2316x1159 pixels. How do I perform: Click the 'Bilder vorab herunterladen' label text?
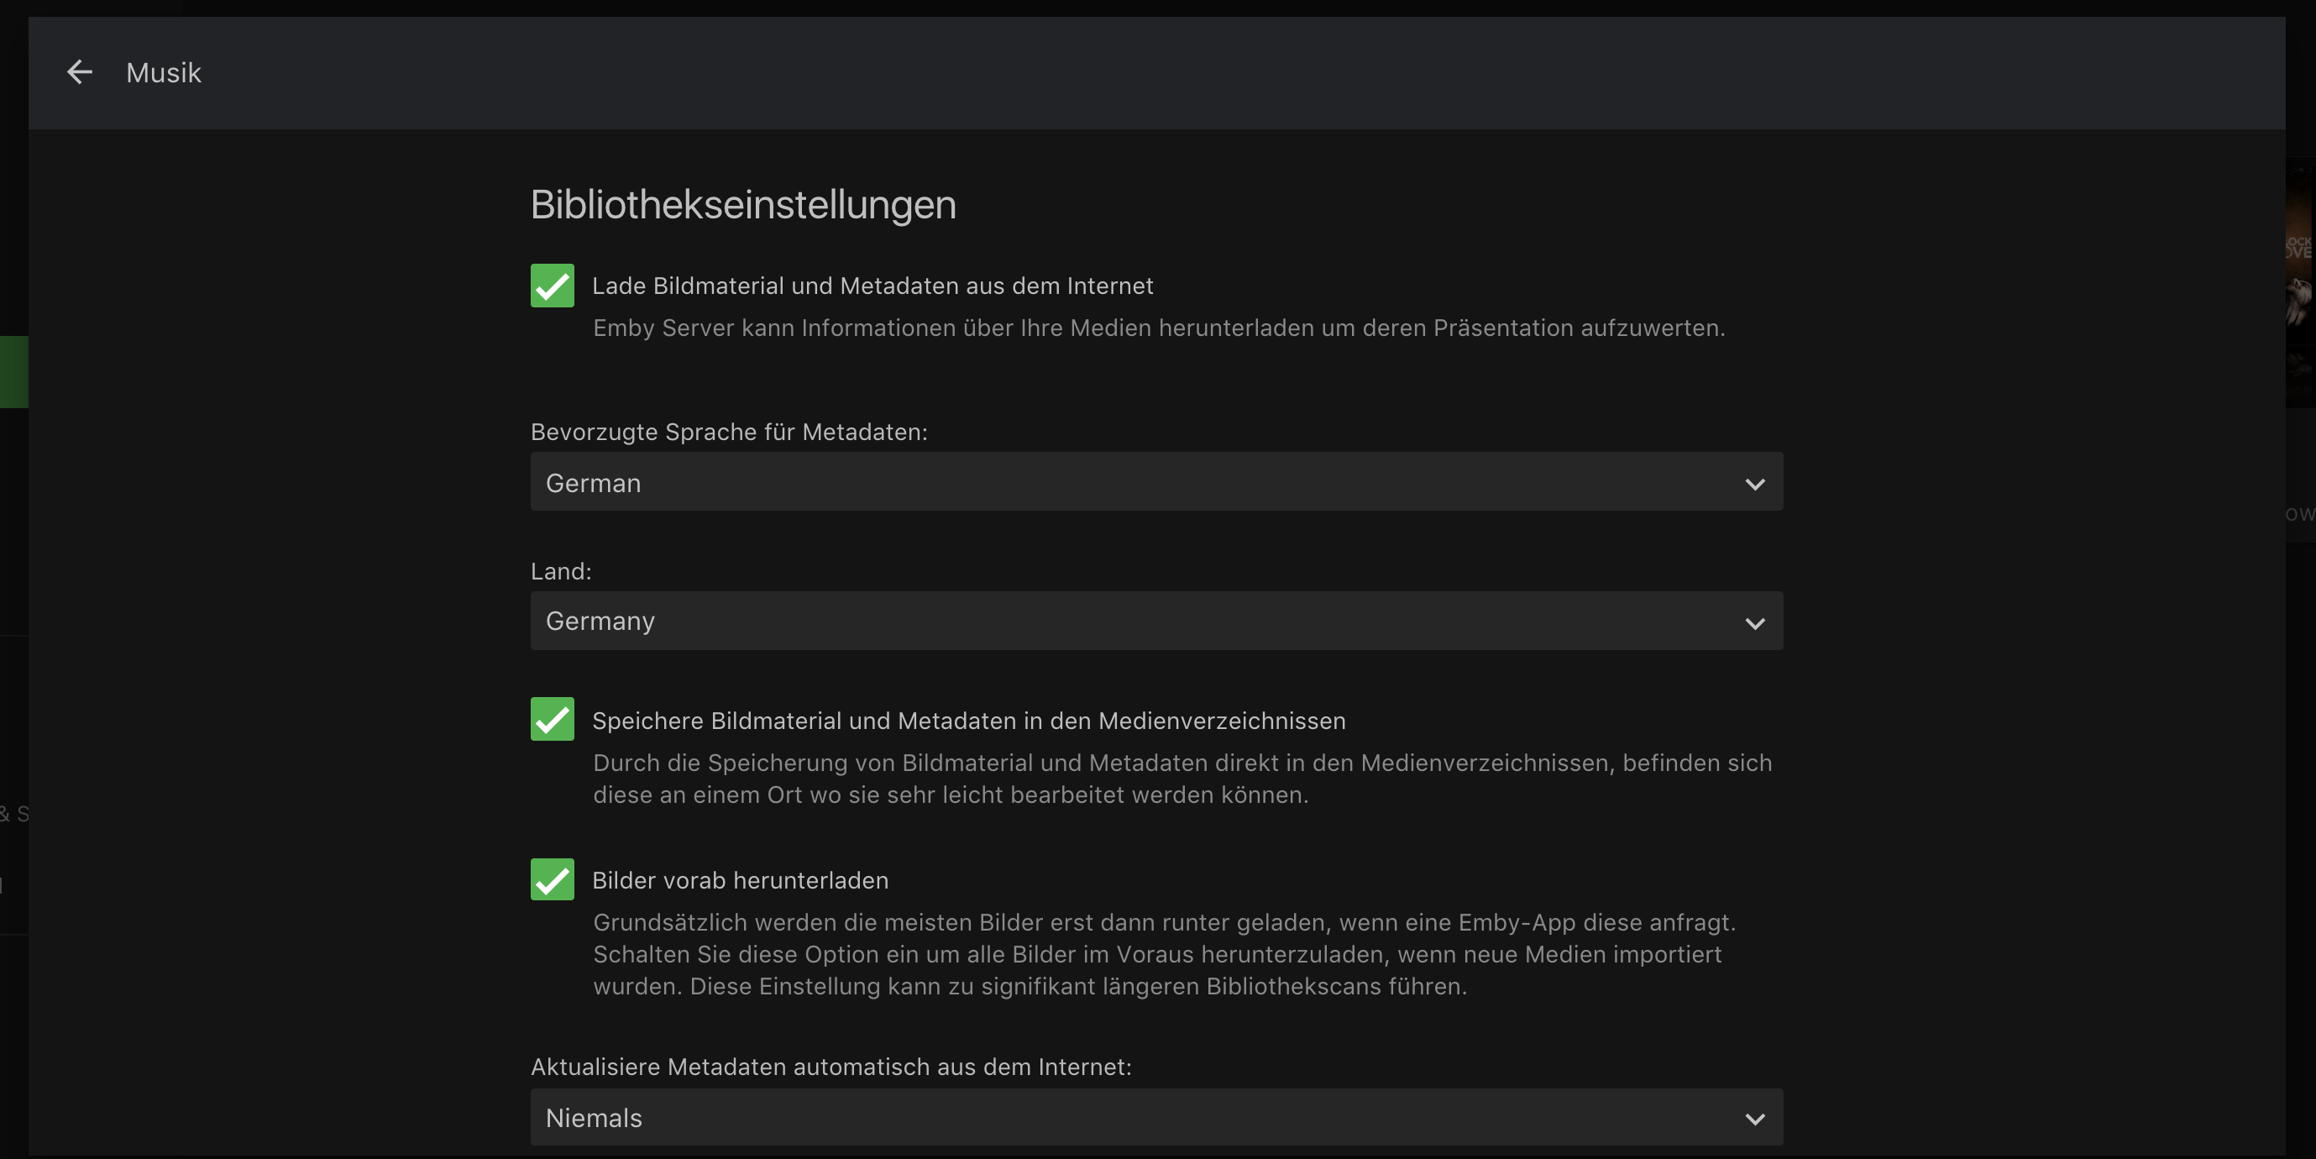click(x=740, y=879)
